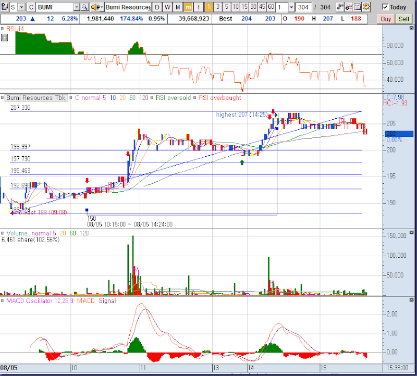417x376 pixels.
Task: Open the chart settings gear icon
Action: [x=366, y=7]
